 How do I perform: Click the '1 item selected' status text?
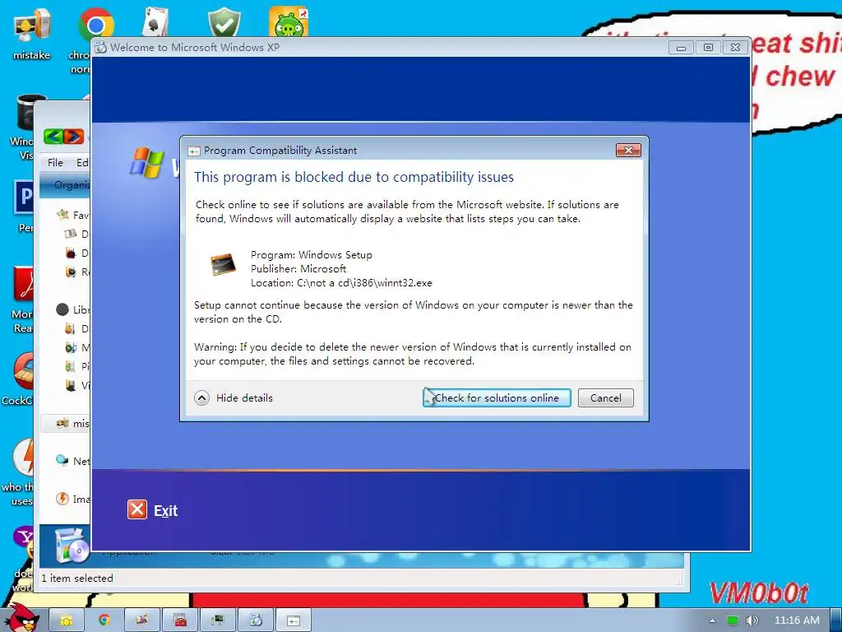[x=77, y=579]
